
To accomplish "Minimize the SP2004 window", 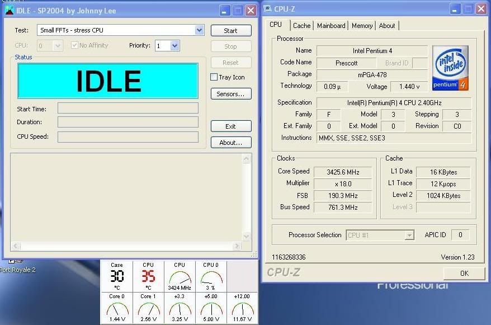I will [224, 11].
